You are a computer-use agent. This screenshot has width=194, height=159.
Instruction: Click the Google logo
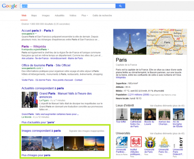pyautogui.click(x=10, y=6)
